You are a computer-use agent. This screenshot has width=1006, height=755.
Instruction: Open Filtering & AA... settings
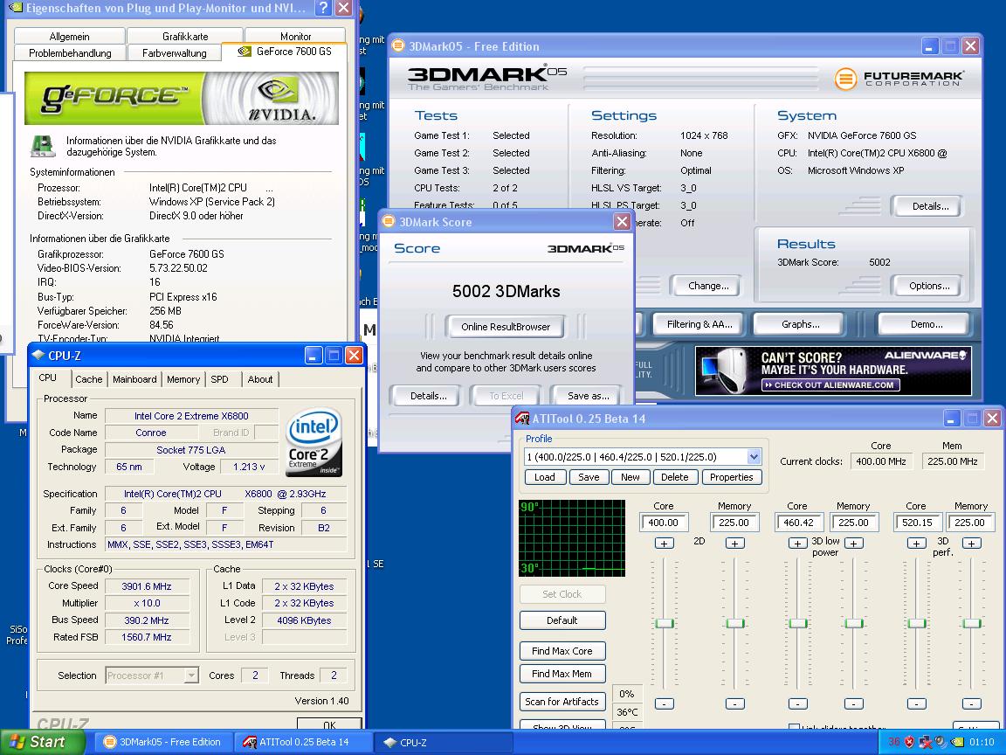pyautogui.click(x=699, y=324)
